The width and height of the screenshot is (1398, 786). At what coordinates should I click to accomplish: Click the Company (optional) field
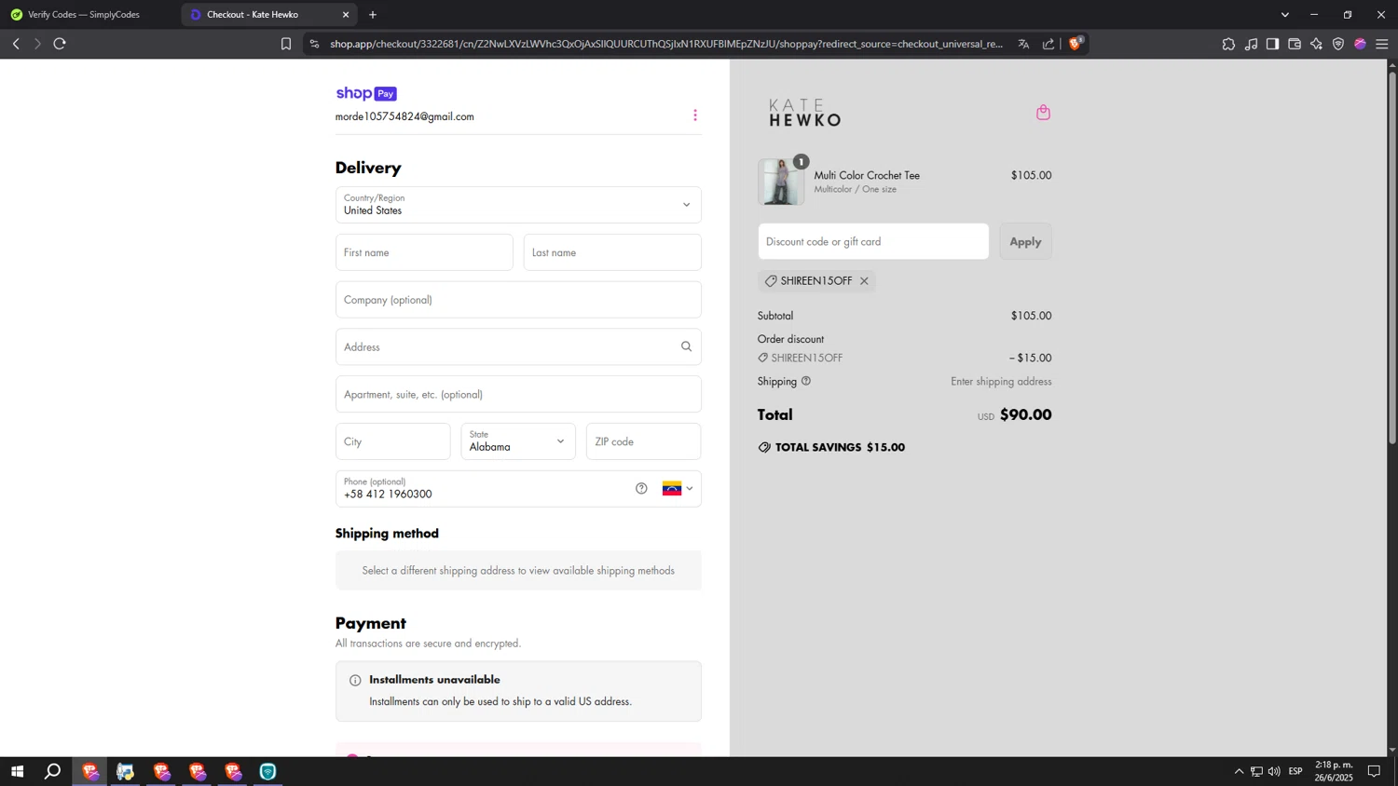[518, 300]
